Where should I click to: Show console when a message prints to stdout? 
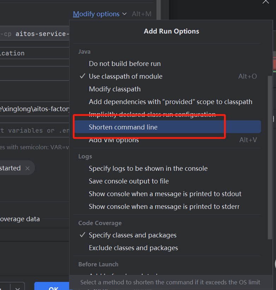tap(165, 194)
